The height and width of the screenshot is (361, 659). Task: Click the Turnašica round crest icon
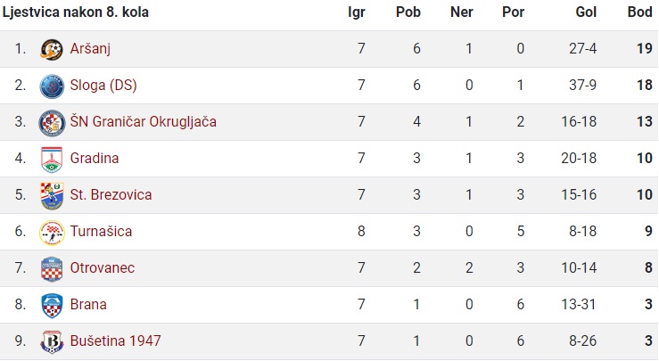point(52,232)
